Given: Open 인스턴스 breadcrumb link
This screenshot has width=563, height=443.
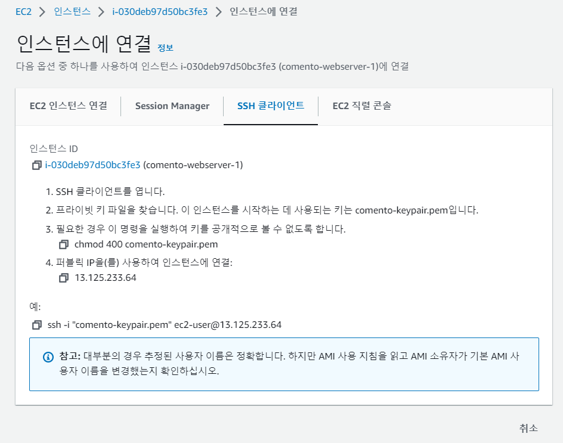Looking at the screenshot, I should [x=72, y=12].
